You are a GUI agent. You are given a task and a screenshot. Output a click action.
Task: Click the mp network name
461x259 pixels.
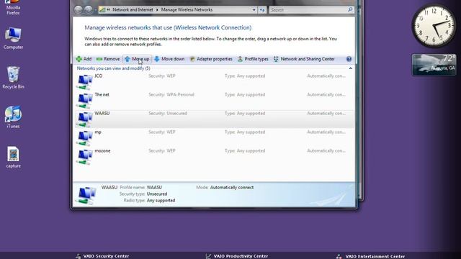pos(98,132)
